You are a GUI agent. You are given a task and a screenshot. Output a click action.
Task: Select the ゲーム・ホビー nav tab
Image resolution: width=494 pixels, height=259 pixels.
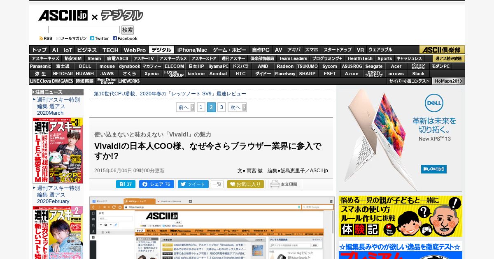[230, 50]
